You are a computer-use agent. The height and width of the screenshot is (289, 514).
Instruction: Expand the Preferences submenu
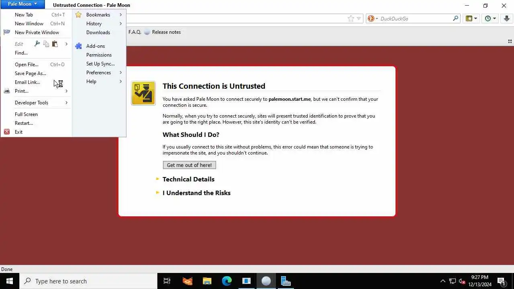click(99, 73)
